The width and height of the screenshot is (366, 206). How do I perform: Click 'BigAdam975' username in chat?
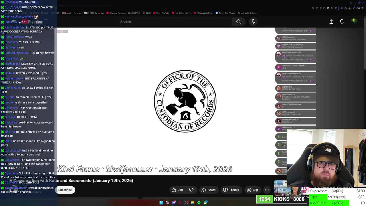click(x=13, y=88)
